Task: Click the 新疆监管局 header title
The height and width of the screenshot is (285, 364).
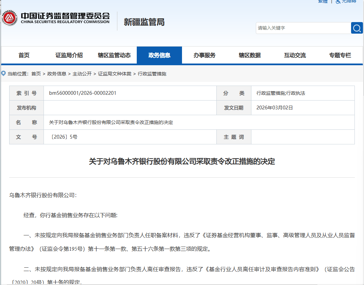Action: [144, 22]
